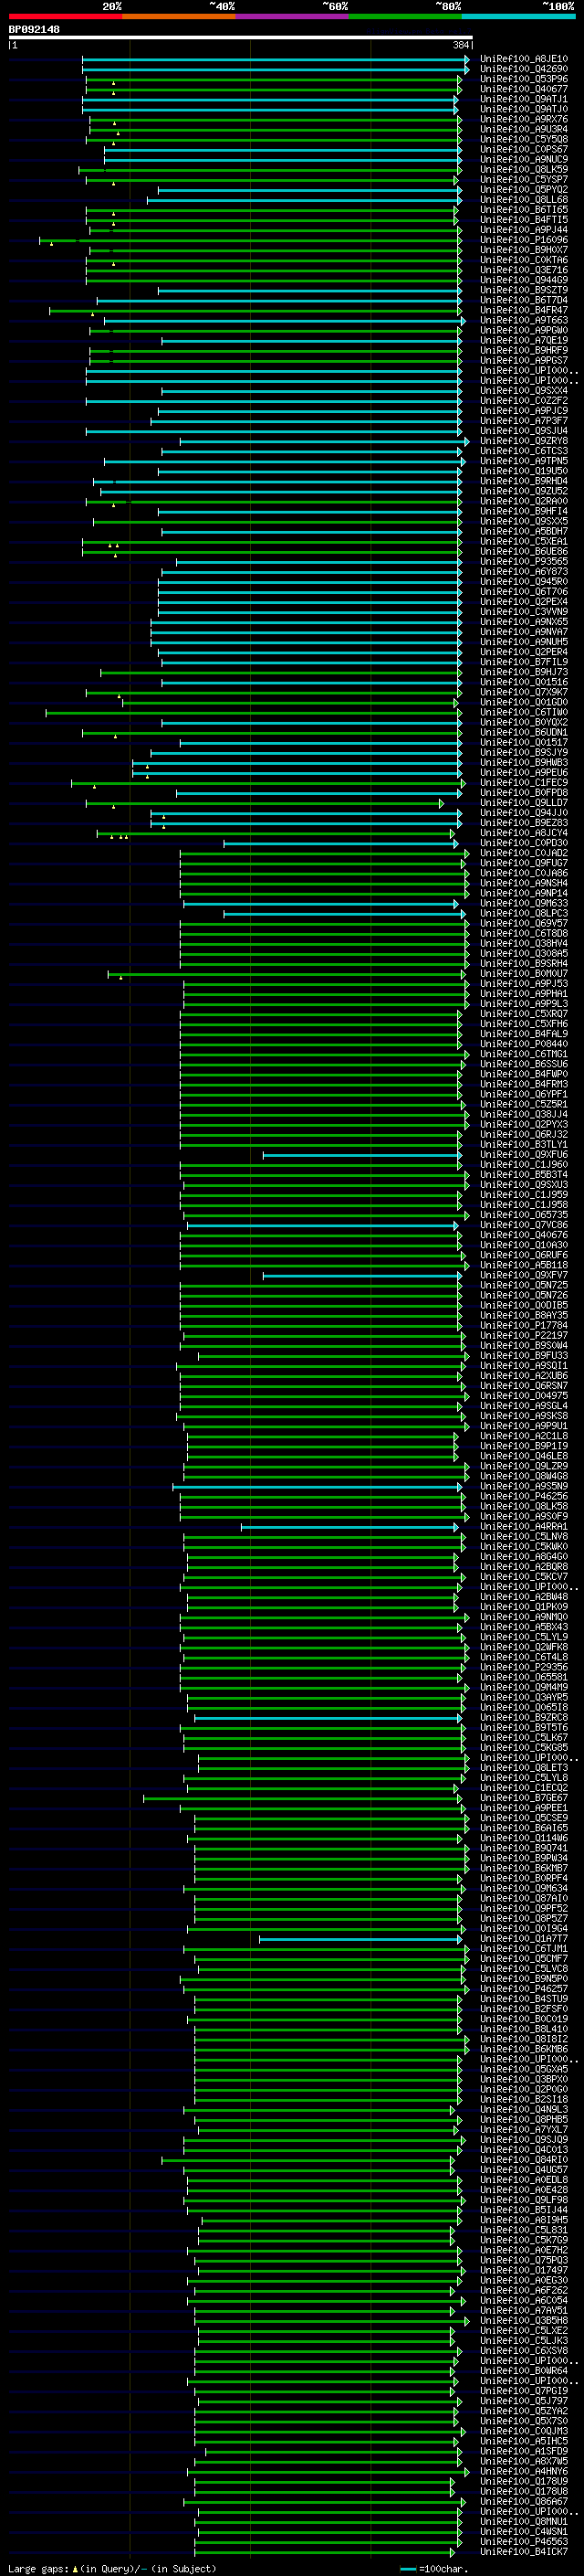The image size is (584, 2576).
Task: Select hit UniRef100_Q9ATJ1
Action: pyautogui.click(x=523, y=99)
